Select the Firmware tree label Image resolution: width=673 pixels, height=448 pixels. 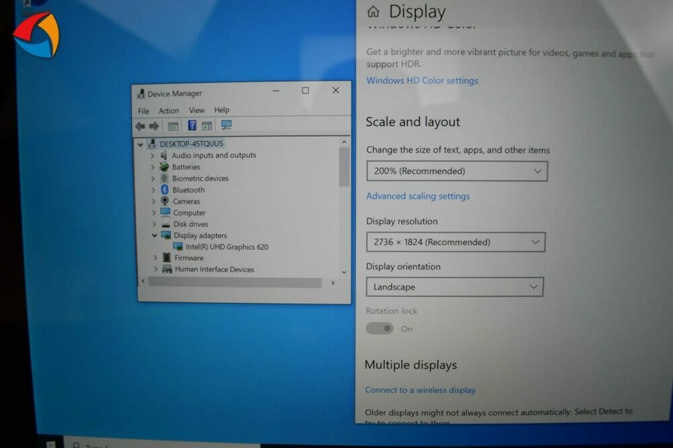pos(189,258)
